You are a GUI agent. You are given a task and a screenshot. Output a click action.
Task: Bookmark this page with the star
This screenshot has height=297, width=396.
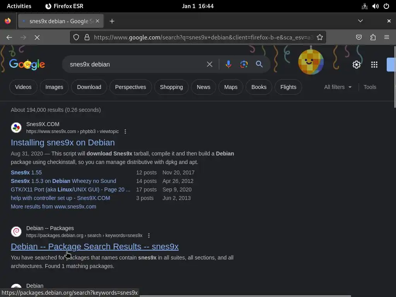point(320,38)
